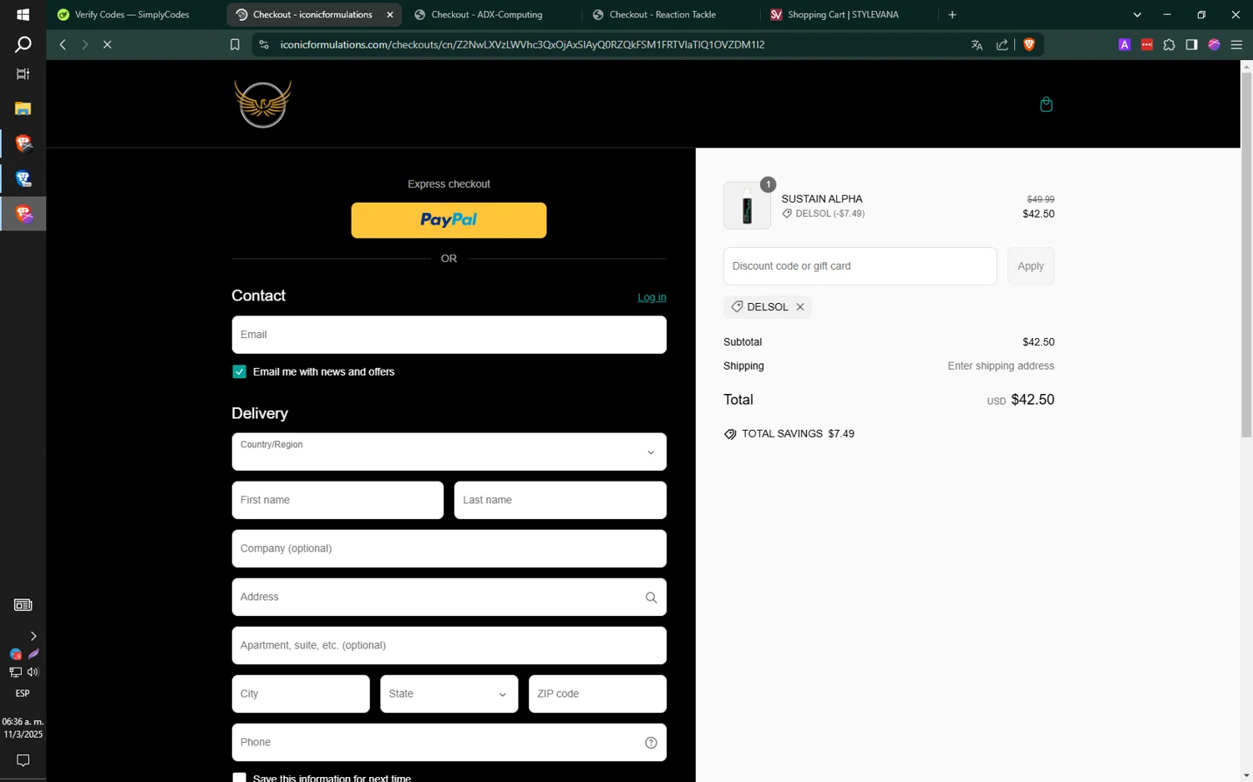Click the Last name field
This screenshot has width=1253, height=782.
[560, 500]
